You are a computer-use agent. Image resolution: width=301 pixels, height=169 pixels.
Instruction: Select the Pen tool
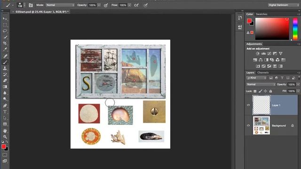pyautogui.click(x=5, y=106)
